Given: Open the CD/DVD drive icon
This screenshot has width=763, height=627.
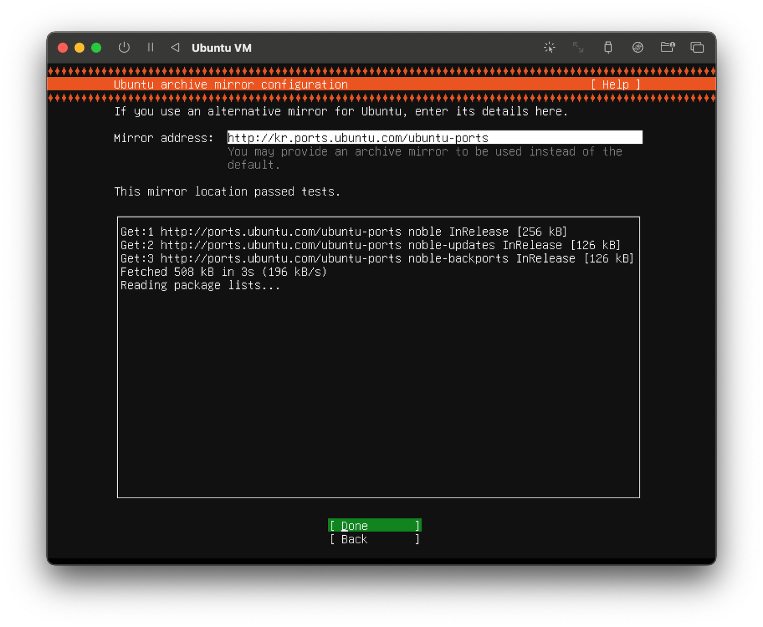Looking at the screenshot, I should coord(638,47).
